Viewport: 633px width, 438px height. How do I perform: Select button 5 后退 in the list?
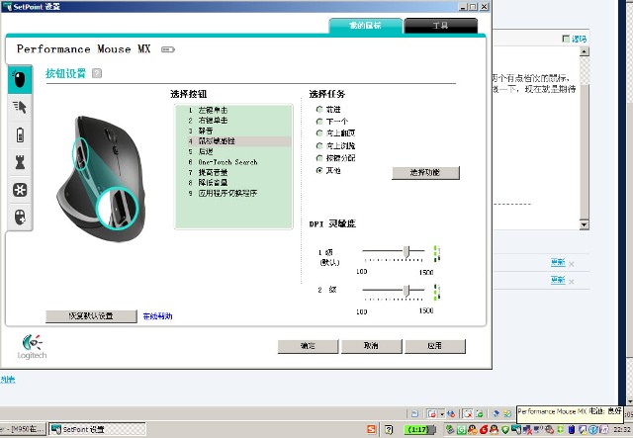(x=233, y=152)
